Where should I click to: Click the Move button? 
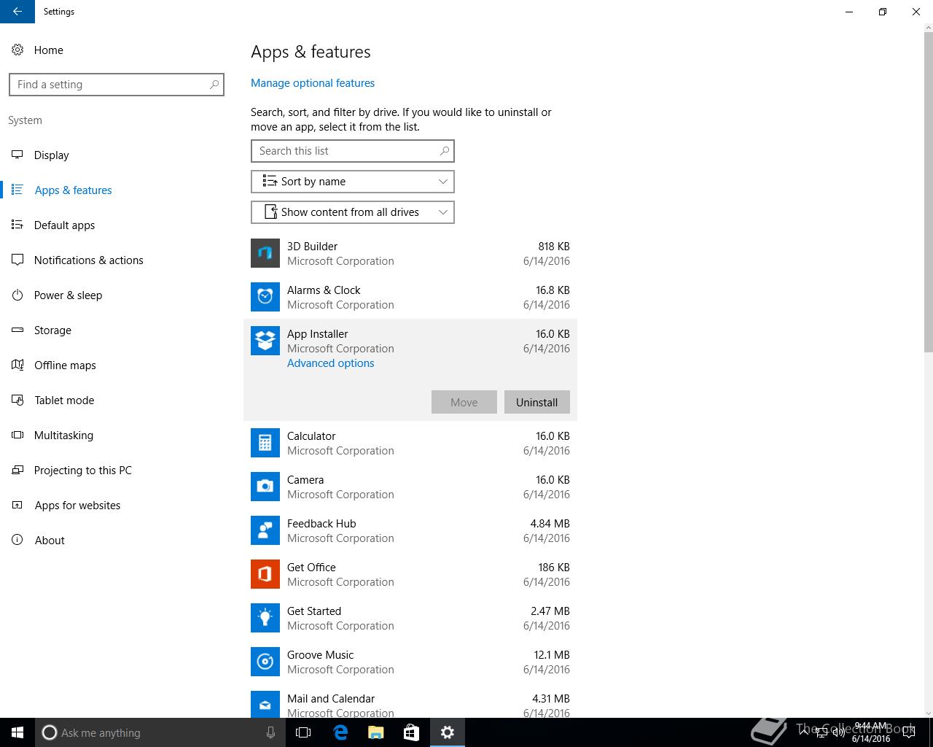tap(464, 402)
